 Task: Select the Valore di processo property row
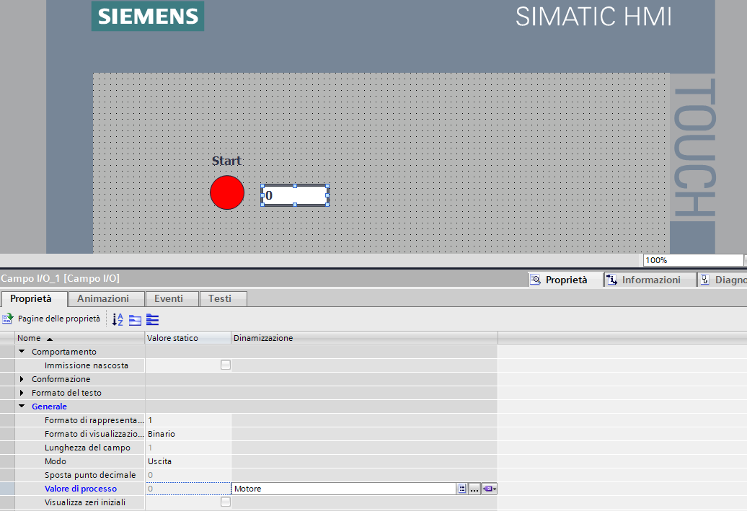click(x=81, y=489)
